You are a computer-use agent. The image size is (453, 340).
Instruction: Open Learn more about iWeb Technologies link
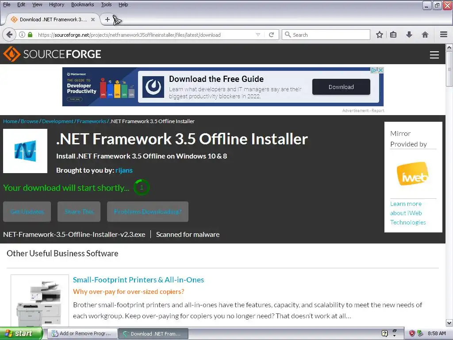click(x=408, y=213)
